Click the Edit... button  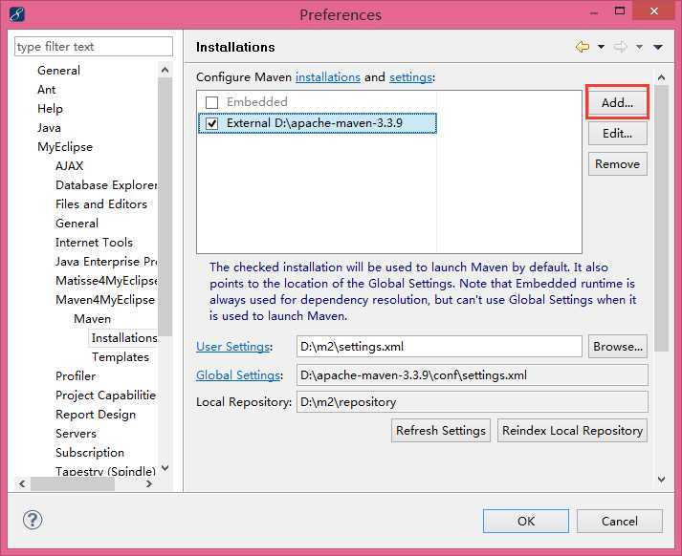pyautogui.click(x=617, y=134)
